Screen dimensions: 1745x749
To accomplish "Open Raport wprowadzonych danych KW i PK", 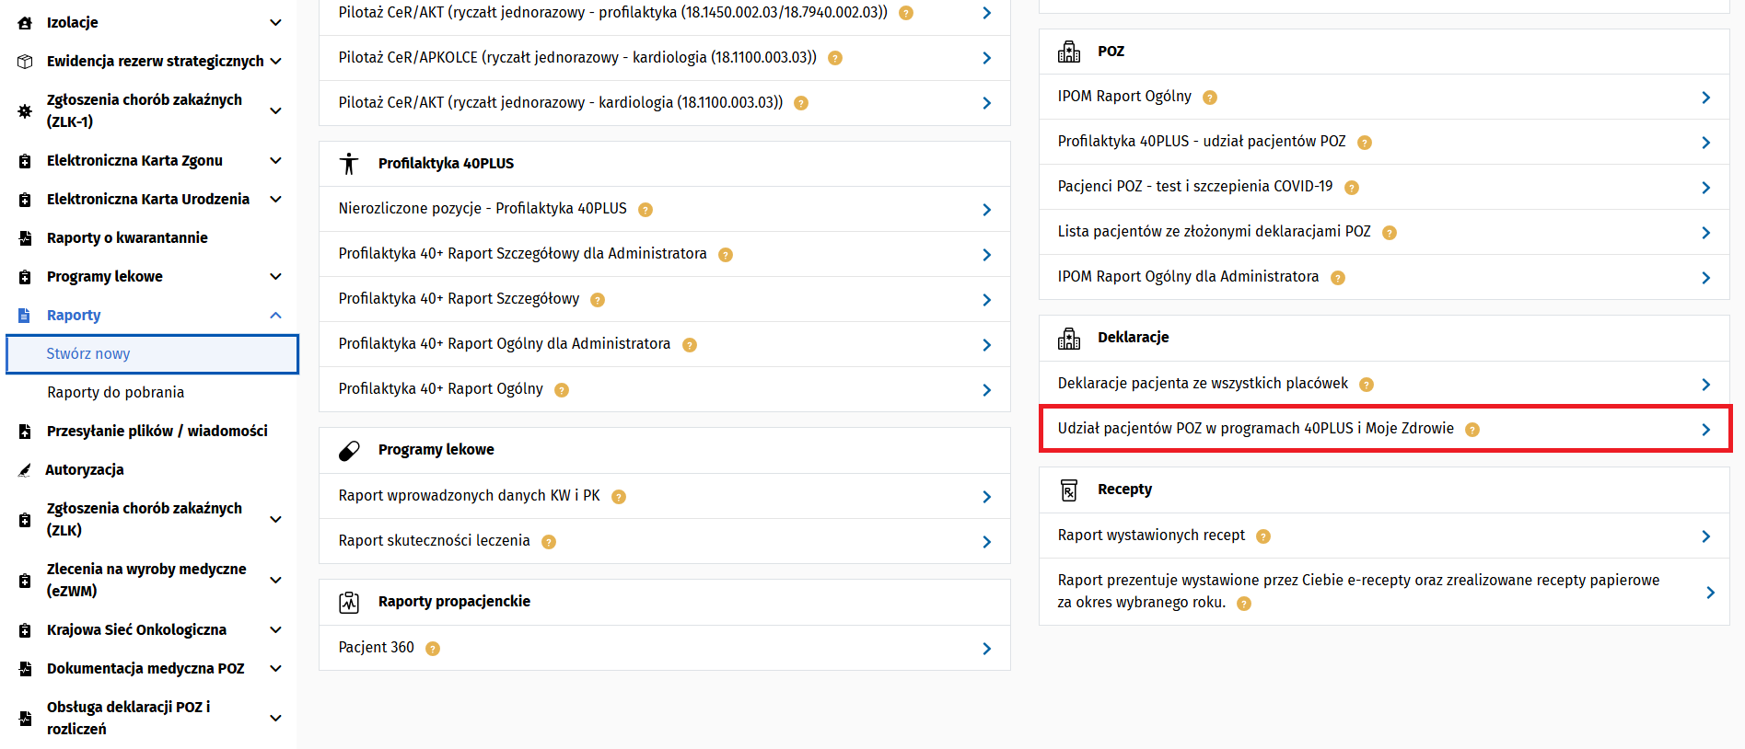I will [x=469, y=496].
